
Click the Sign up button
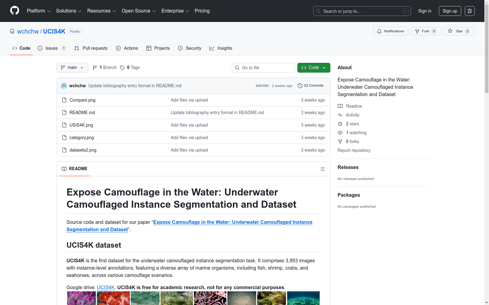point(450,11)
